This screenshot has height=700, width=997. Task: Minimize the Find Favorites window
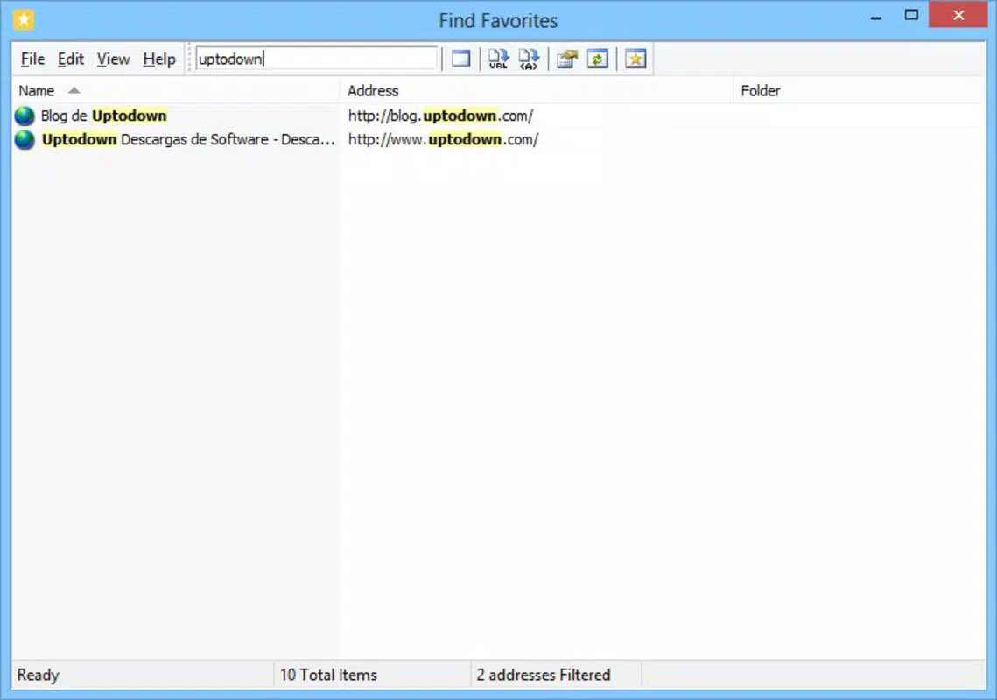[876, 17]
